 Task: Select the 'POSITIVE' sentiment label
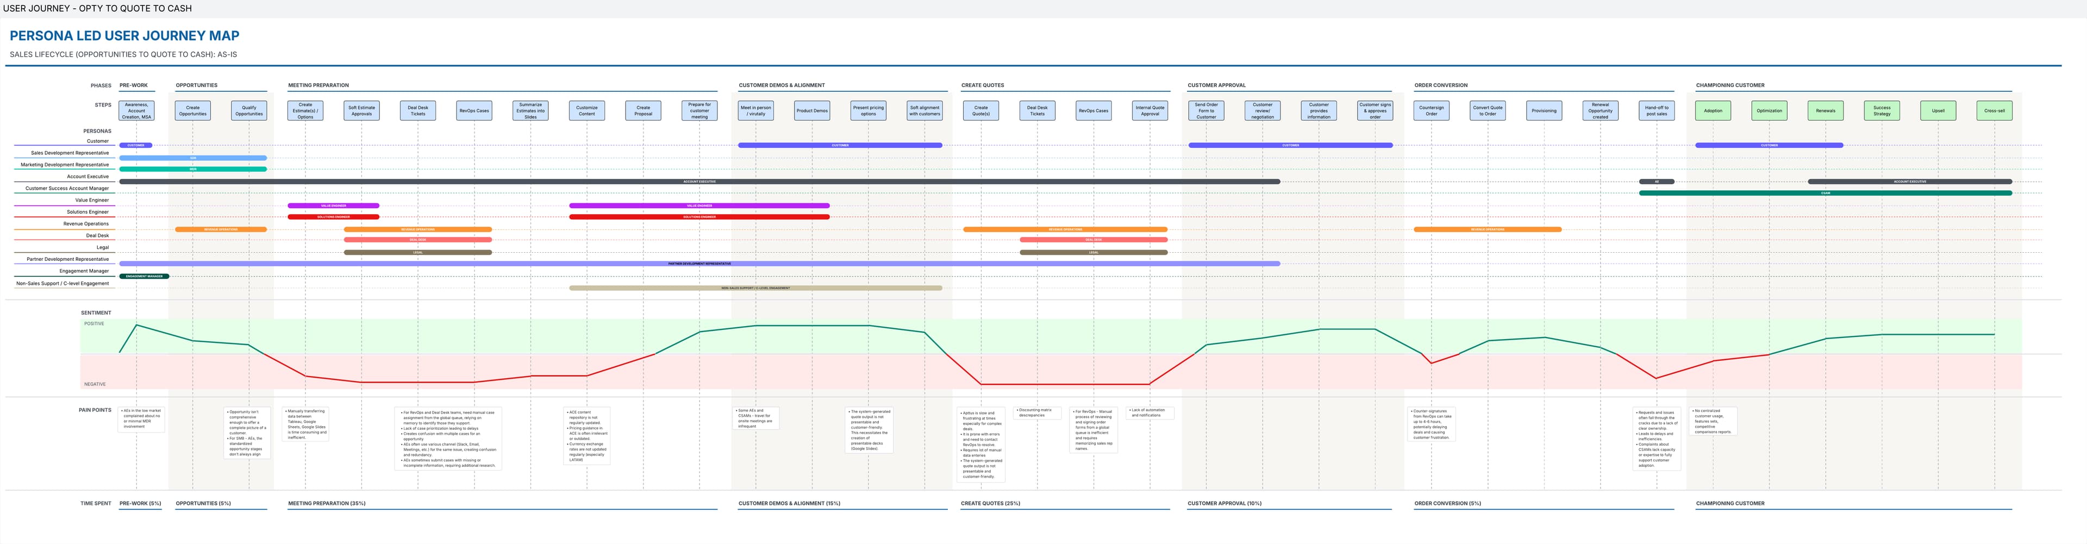click(94, 324)
